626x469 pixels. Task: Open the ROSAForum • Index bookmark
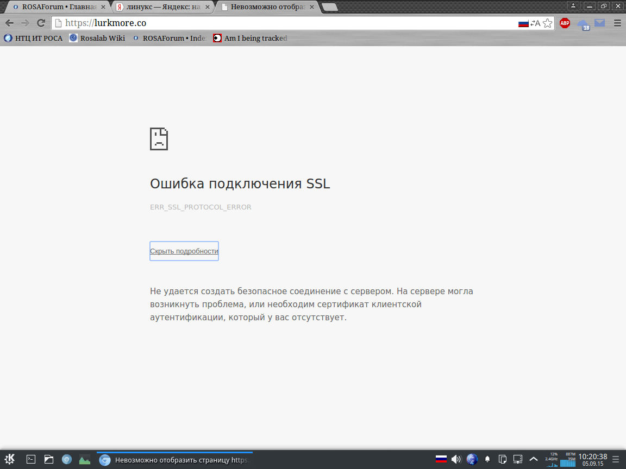(x=170, y=39)
